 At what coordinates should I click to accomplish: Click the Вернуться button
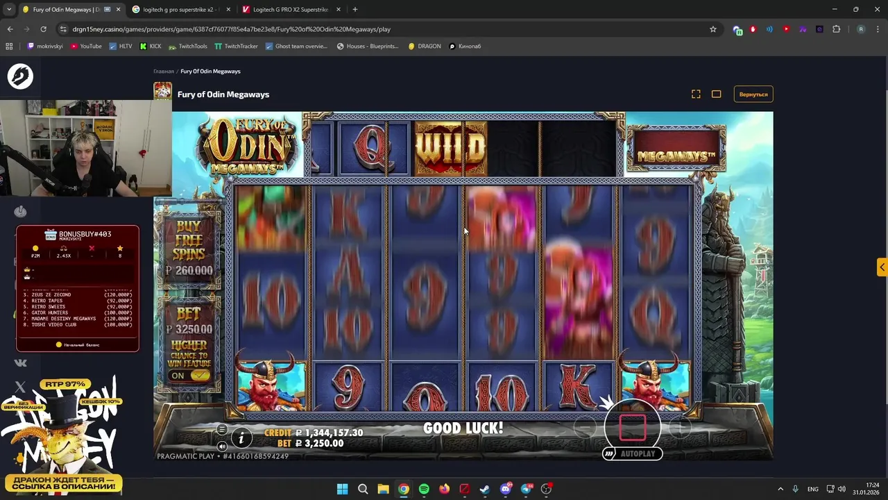click(753, 94)
